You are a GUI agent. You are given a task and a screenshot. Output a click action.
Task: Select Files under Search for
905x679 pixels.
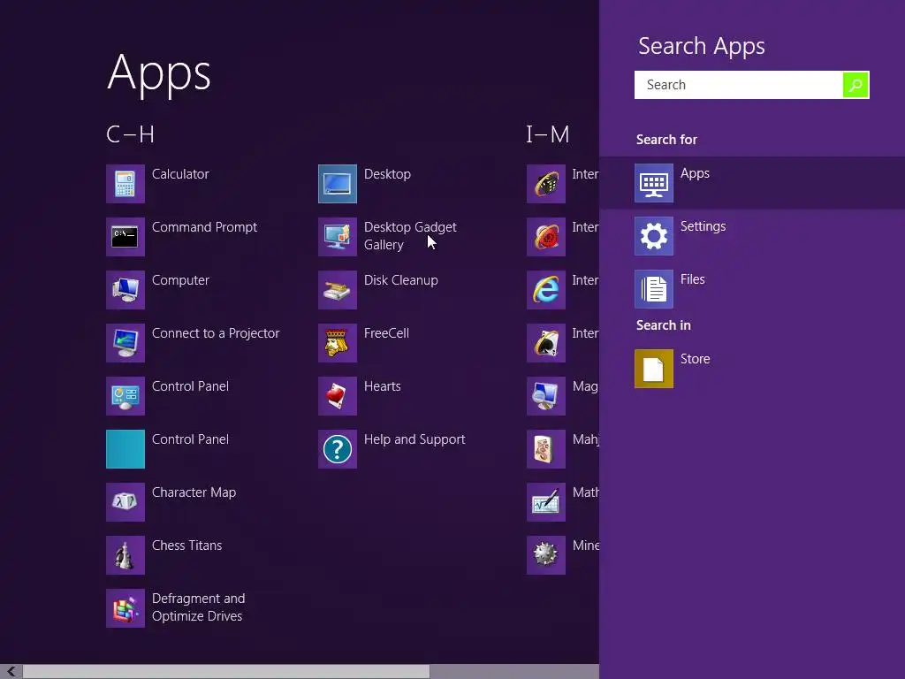[x=752, y=289]
